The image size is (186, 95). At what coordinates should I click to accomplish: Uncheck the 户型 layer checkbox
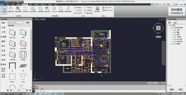(175, 30)
